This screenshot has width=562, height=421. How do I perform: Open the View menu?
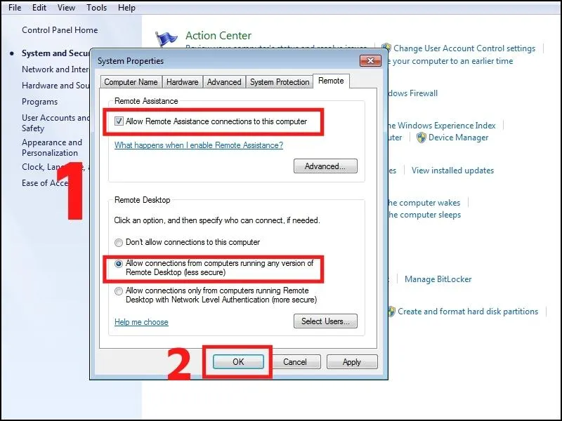66,8
